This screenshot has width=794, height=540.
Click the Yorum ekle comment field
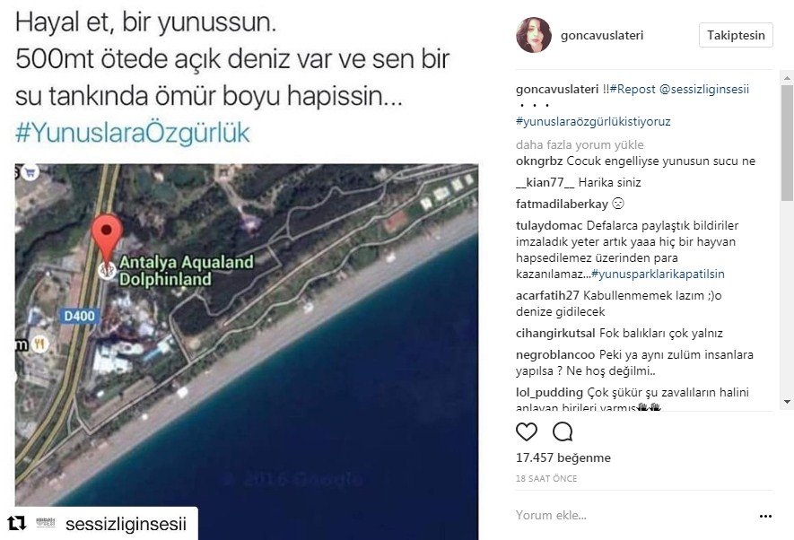click(x=633, y=515)
